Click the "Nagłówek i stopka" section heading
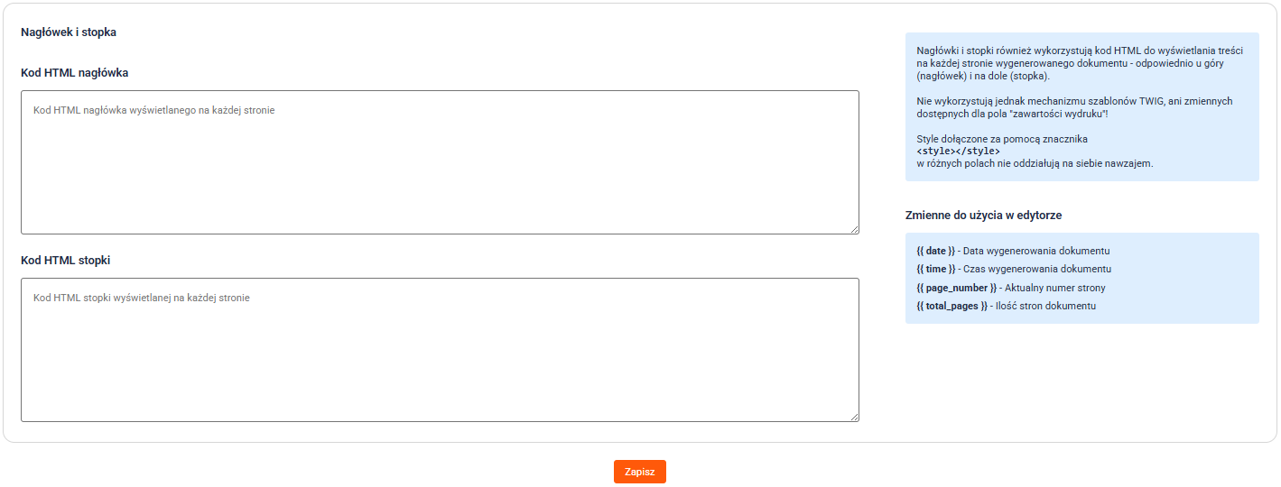1281x487 pixels. point(69,32)
